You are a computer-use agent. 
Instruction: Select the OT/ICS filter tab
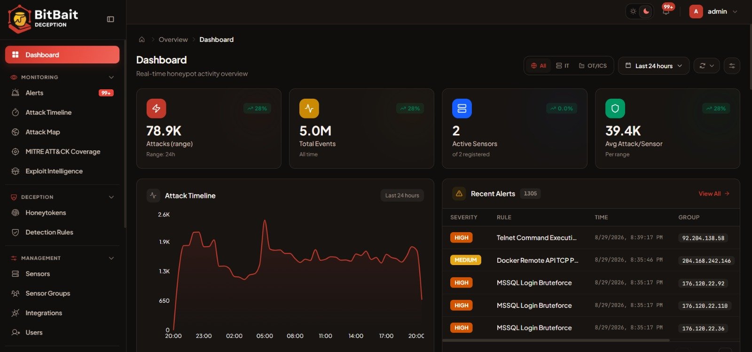click(x=593, y=66)
